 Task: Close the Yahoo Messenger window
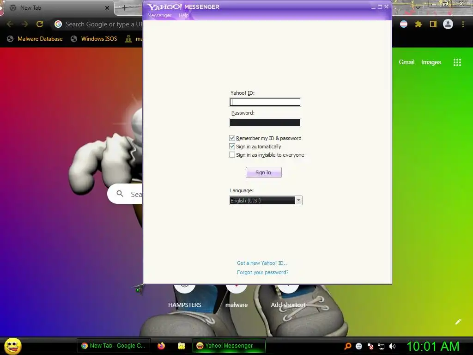(x=387, y=7)
